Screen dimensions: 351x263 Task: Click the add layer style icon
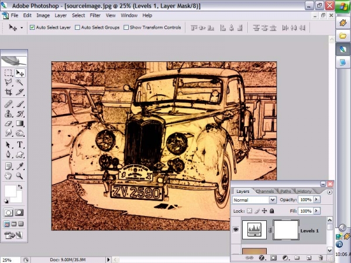[261, 258]
